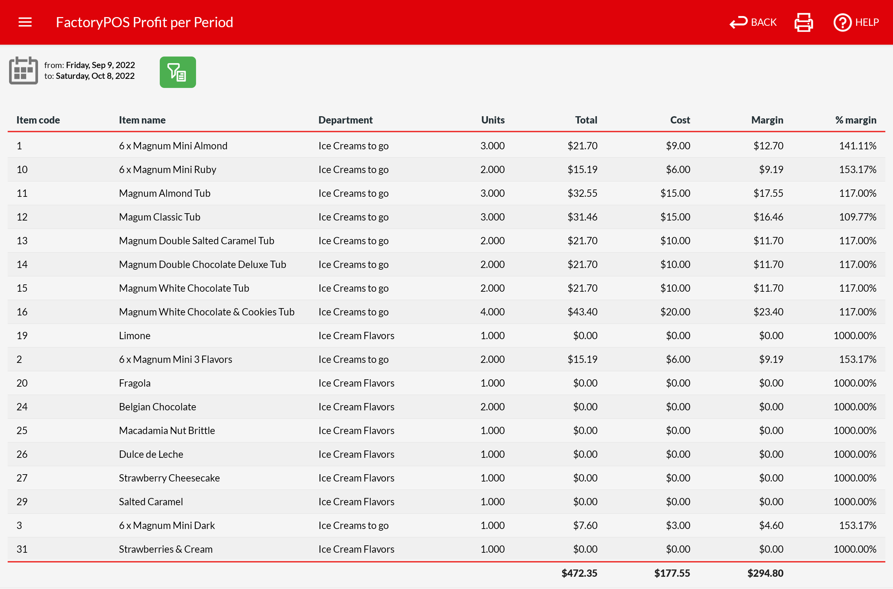Click the from date Friday, Sep 9, 2022
Screen dimensions: 893x589
[x=100, y=65]
